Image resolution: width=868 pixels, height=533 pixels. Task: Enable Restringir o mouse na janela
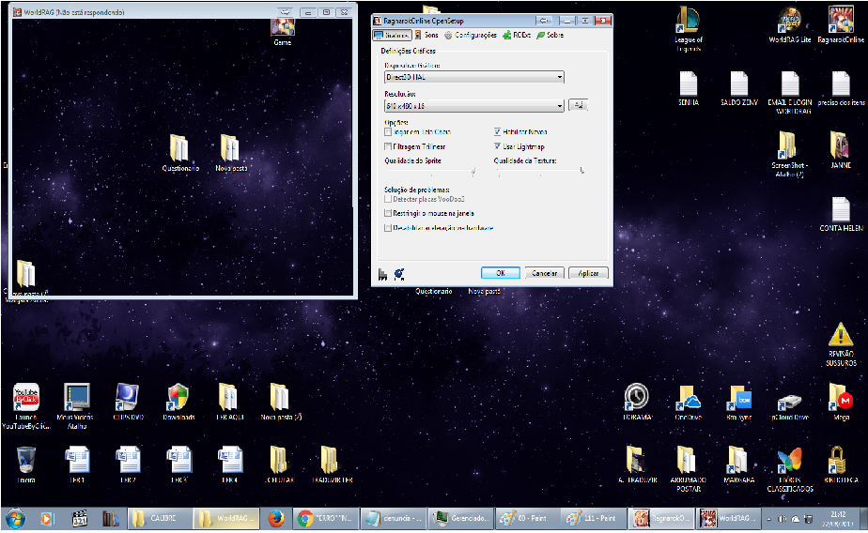tap(388, 213)
